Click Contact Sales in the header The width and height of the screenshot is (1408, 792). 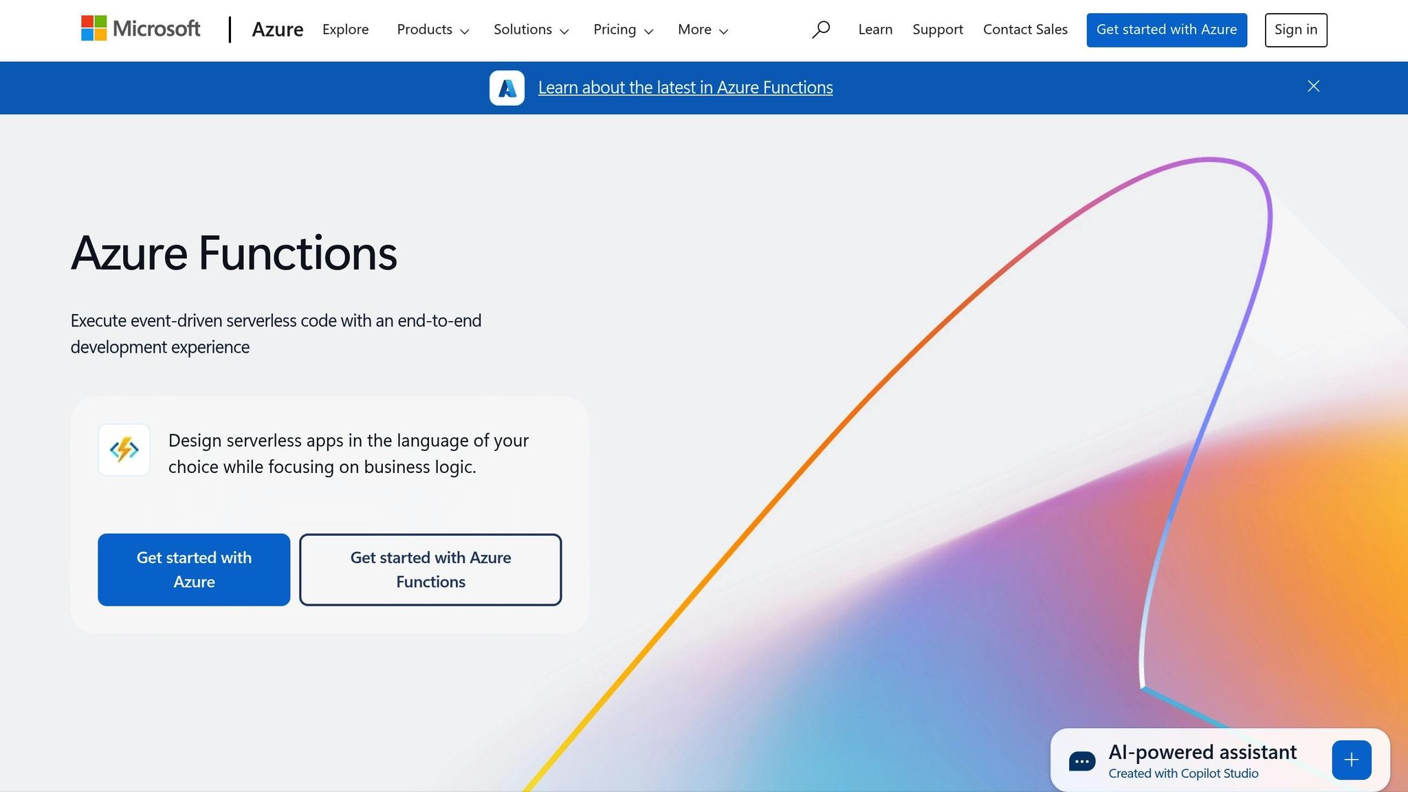pos(1025,30)
